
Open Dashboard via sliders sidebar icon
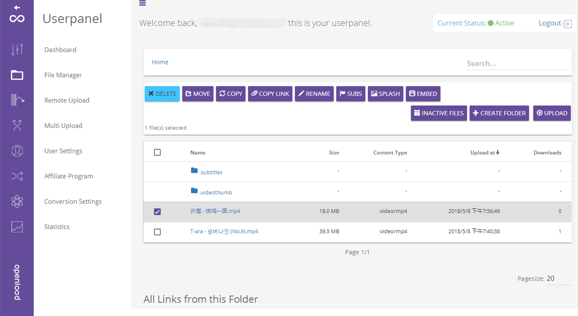pos(17,50)
